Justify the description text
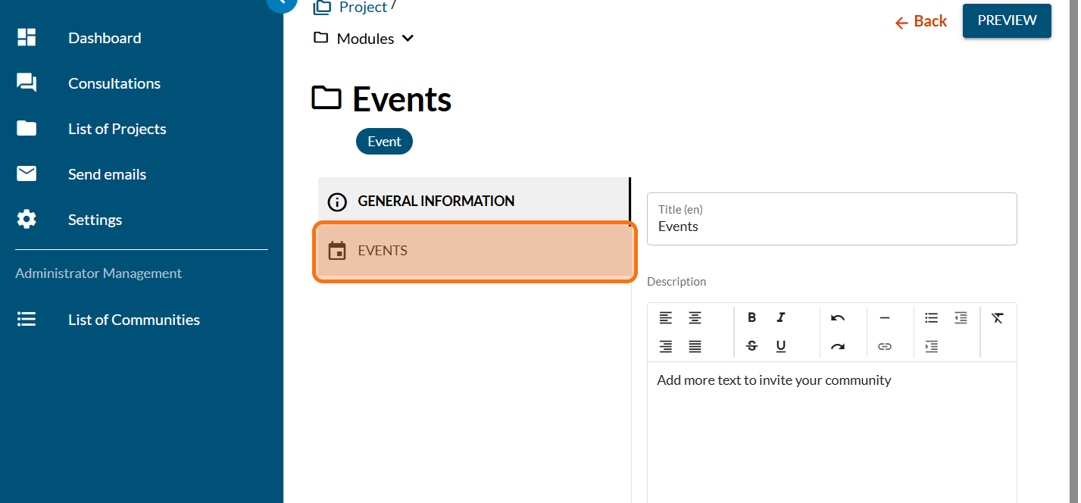1081x503 pixels. point(695,346)
